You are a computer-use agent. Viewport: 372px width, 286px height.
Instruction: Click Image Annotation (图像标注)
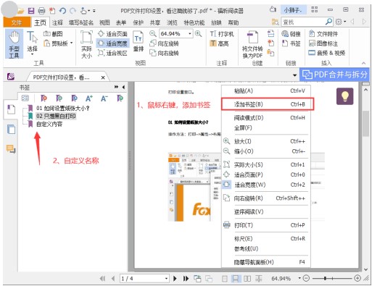tap(323, 43)
